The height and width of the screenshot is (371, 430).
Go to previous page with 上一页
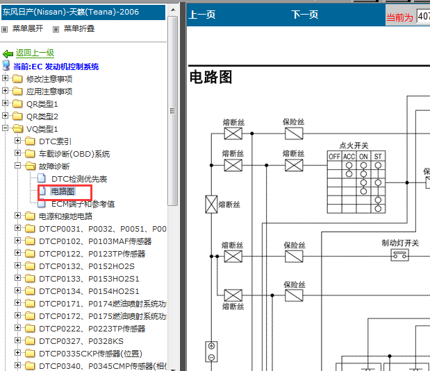coord(202,15)
